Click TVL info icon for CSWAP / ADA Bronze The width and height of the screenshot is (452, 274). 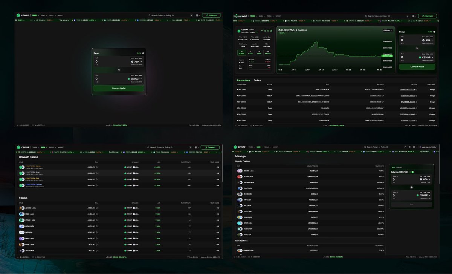click(97, 167)
